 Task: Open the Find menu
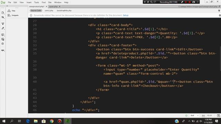[44, 2]
